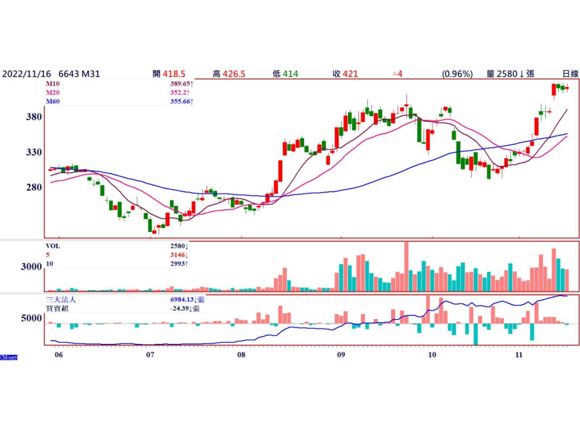The width and height of the screenshot is (580, 435).
Task: Click the latest candlestick at far right
Action: (x=567, y=88)
